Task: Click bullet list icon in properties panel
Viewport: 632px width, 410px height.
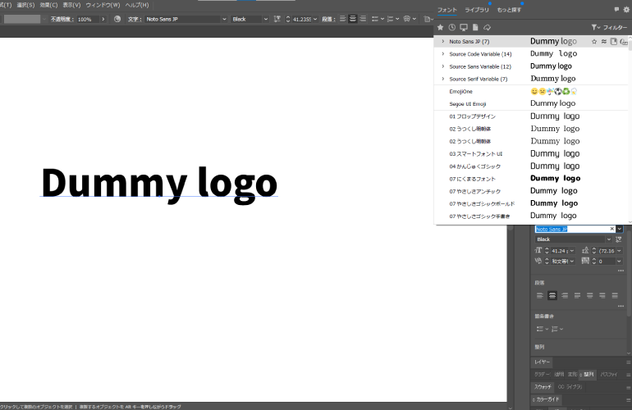Action: (x=540, y=329)
